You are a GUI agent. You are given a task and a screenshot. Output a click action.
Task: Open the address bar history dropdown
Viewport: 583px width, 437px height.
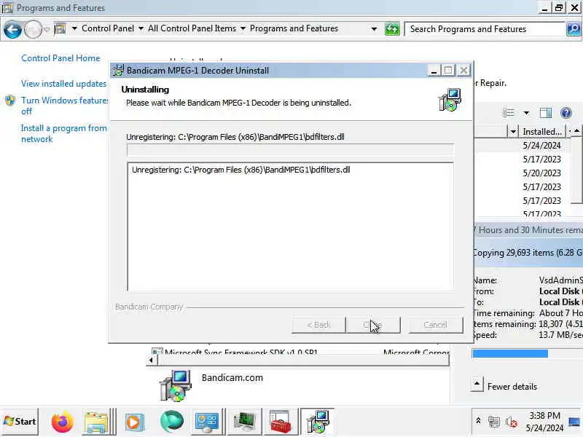[374, 29]
